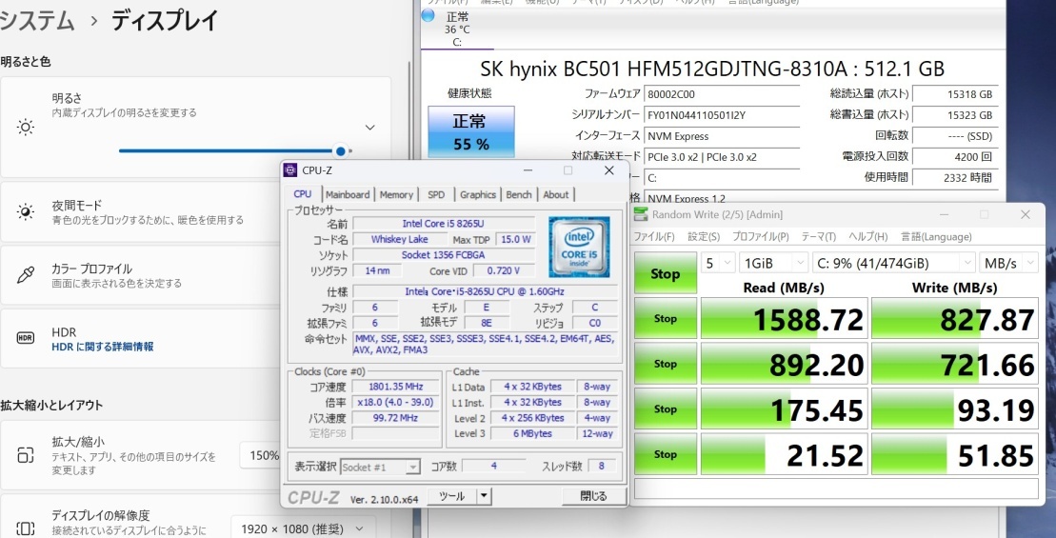Image resolution: width=1056 pixels, height=538 pixels.
Task: Close the Random Write CrystalDiskMark window
Action: tap(1025, 214)
